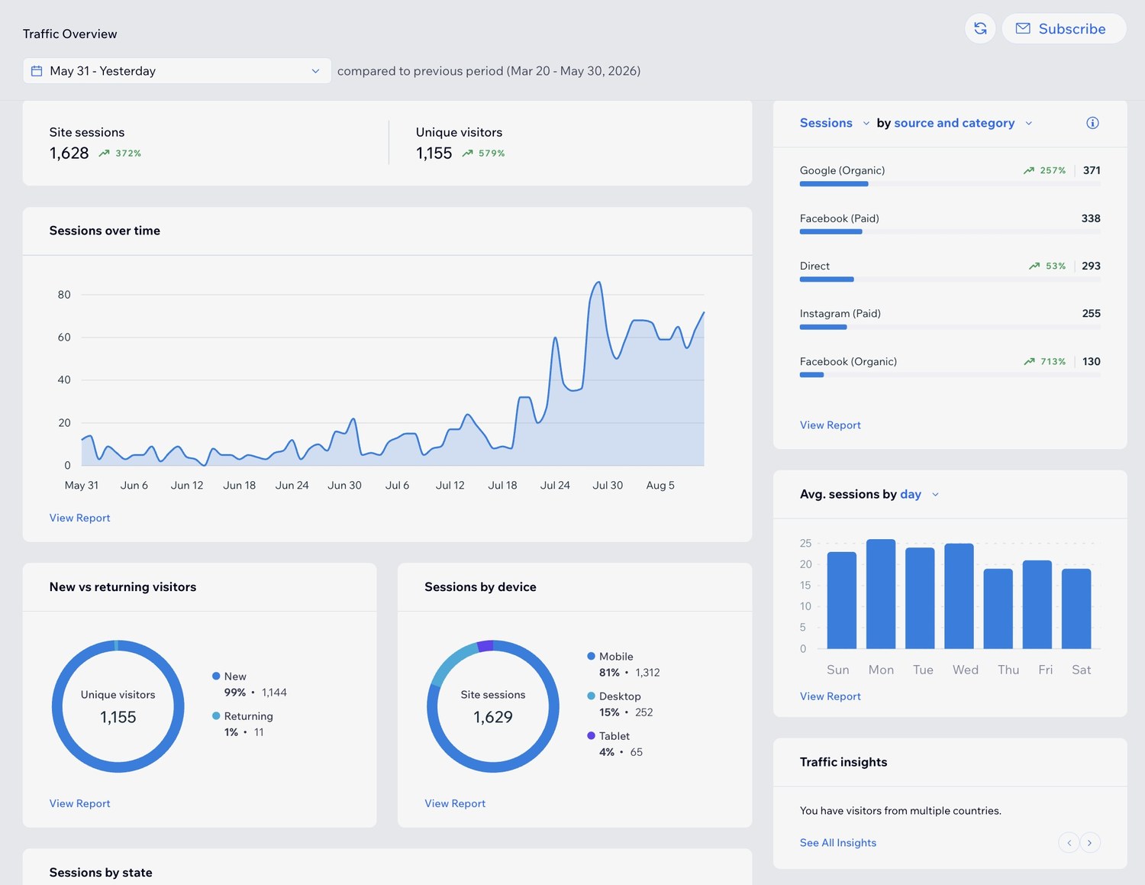The width and height of the screenshot is (1145, 885).
Task: Open View Report under Avg. sessions chart
Action: pyautogui.click(x=830, y=696)
